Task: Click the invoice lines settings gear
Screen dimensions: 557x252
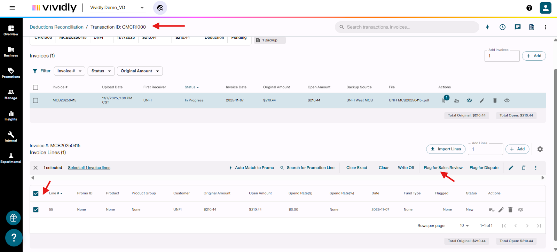Action: click(x=540, y=149)
